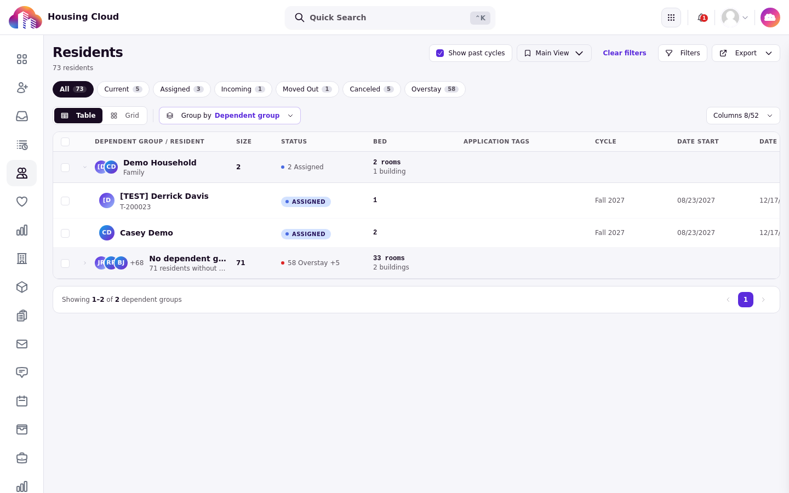Open the [TEST] Derrick Davis resident name

click(164, 196)
